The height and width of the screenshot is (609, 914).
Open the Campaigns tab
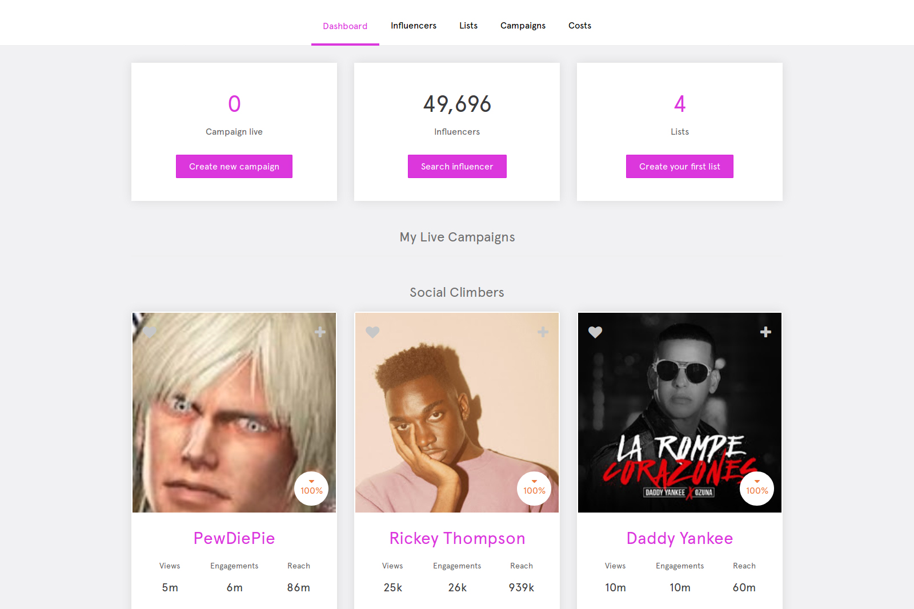click(x=523, y=26)
